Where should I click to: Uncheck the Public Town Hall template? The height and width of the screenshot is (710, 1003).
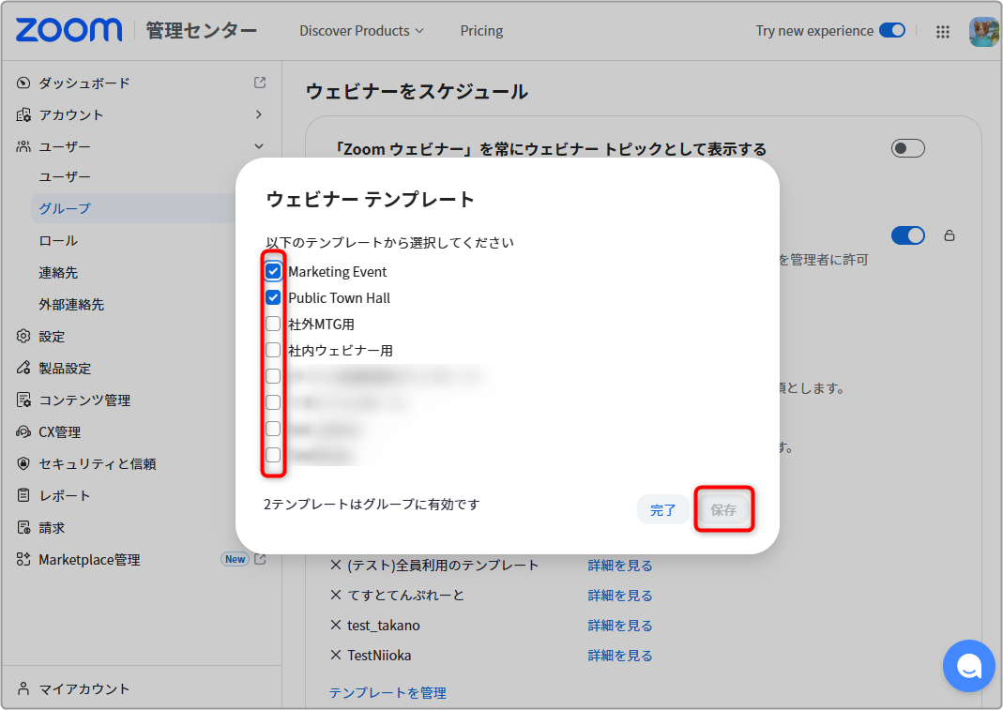point(273,297)
